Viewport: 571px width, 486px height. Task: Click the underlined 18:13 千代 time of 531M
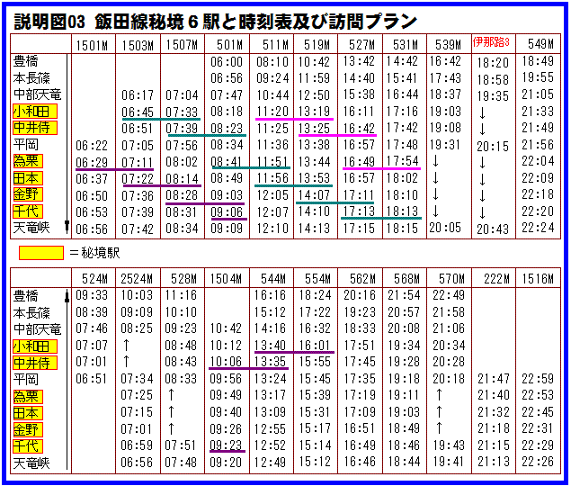[402, 211]
